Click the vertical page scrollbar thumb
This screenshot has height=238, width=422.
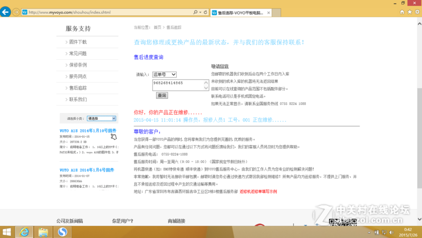click(419, 138)
